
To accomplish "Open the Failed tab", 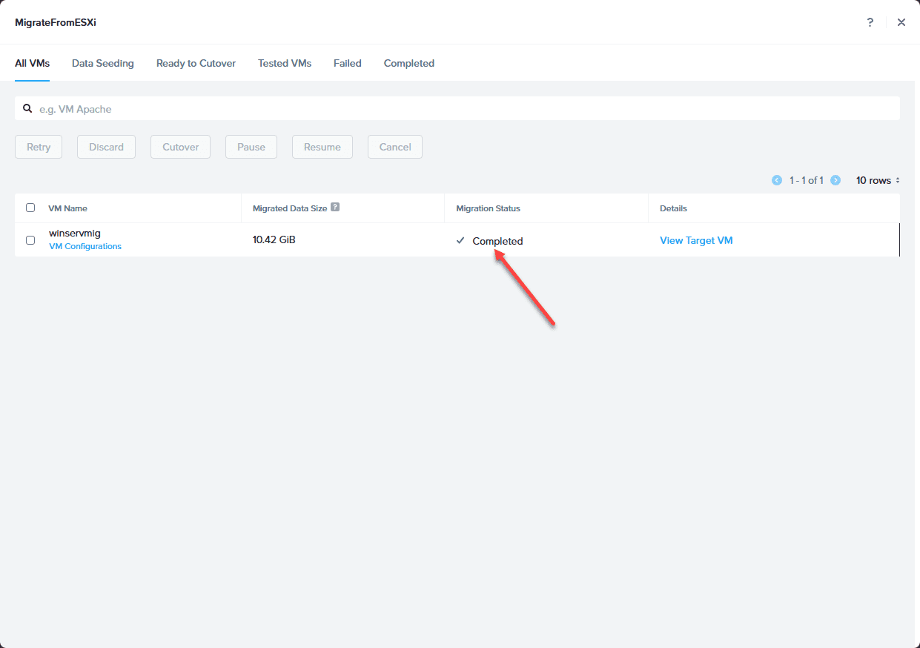I will 348,63.
